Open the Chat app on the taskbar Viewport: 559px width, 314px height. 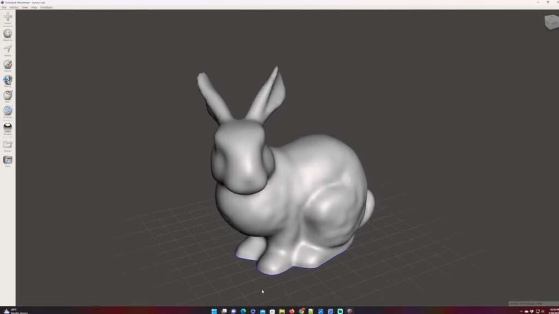pyautogui.click(x=234, y=311)
